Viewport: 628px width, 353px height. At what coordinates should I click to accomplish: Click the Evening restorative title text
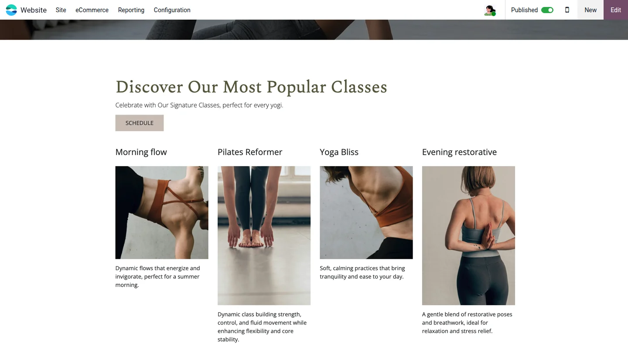tap(459, 152)
